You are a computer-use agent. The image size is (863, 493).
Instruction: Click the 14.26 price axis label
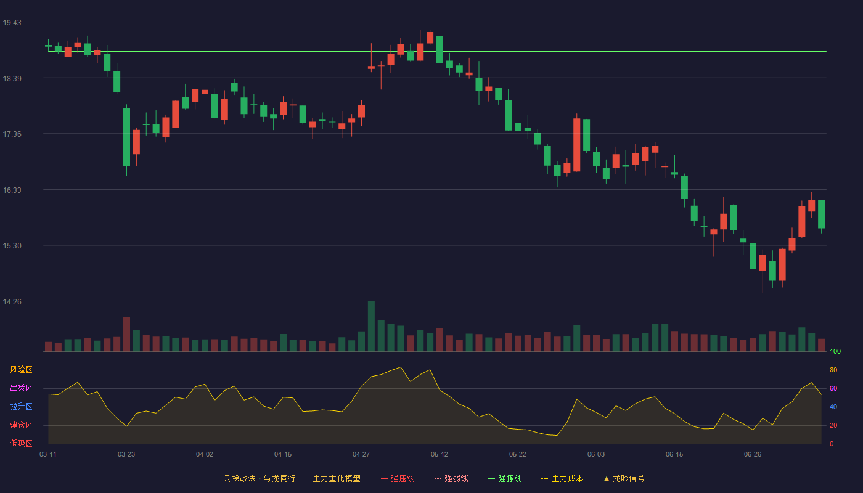click(x=12, y=301)
